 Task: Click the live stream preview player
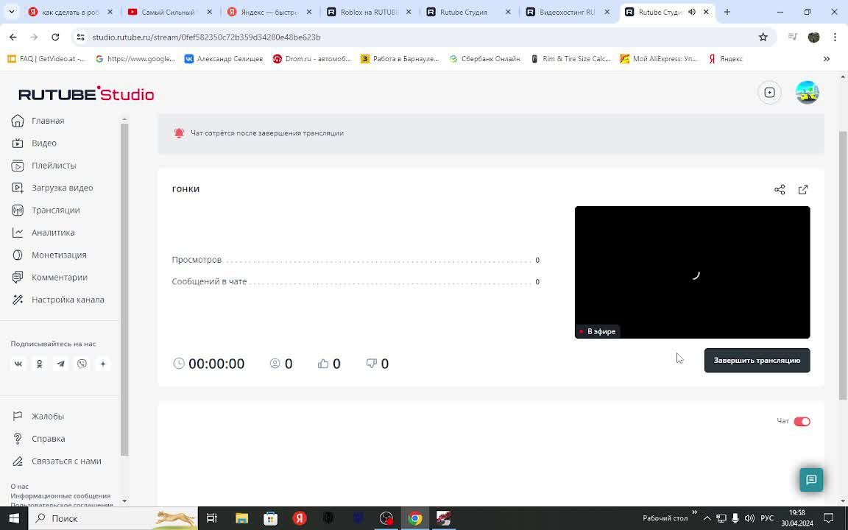pos(692,272)
